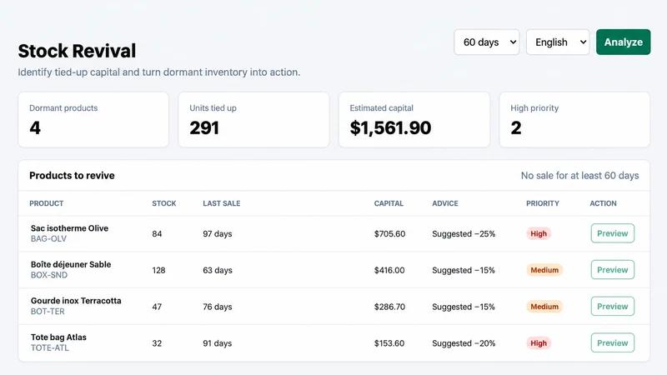Click last sale 76 days
Viewport: 667px width, 375px height.
coord(218,307)
